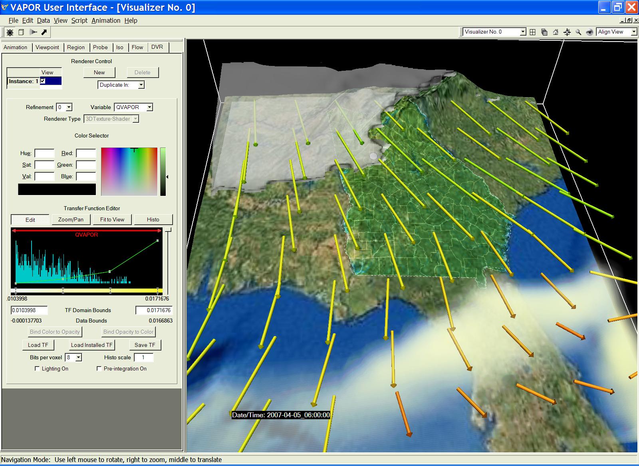Click the home viewpoint icon
The height and width of the screenshot is (466, 639).
556,32
